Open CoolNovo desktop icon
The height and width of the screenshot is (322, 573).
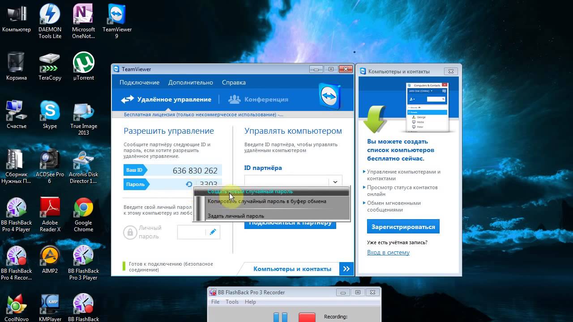[x=17, y=308]
